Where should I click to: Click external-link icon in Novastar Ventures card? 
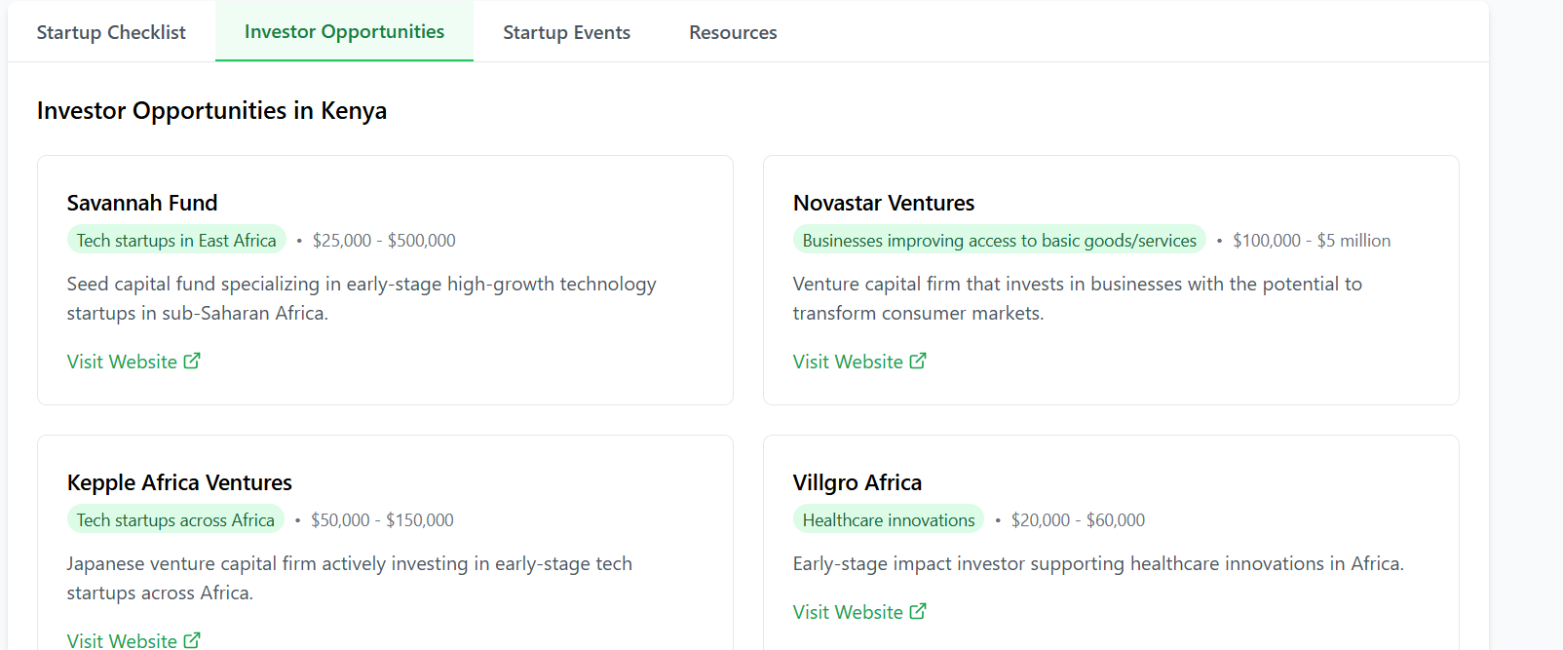point(918,361)
